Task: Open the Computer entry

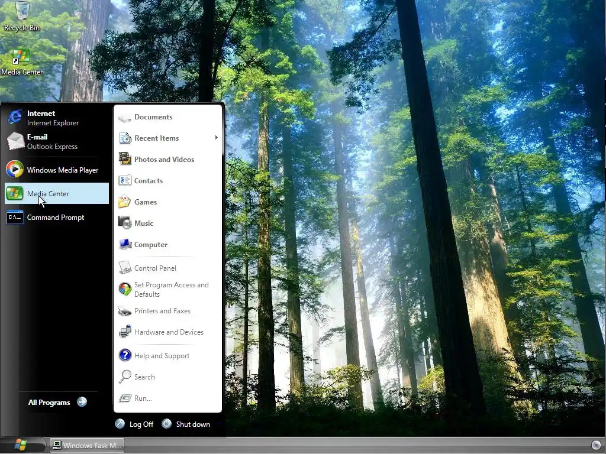Action: (x=151, y=245)
